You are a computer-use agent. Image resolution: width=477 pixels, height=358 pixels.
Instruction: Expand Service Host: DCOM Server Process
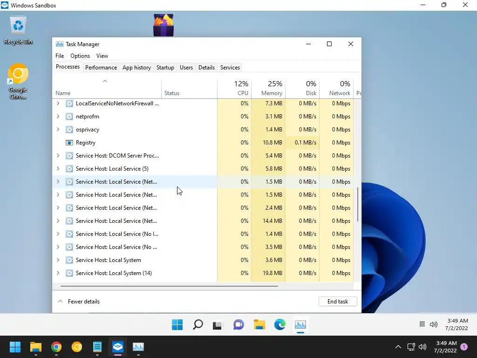pos(58,156)
